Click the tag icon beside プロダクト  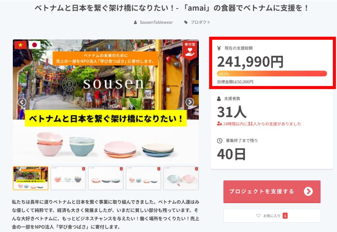(x=186, y=22)
